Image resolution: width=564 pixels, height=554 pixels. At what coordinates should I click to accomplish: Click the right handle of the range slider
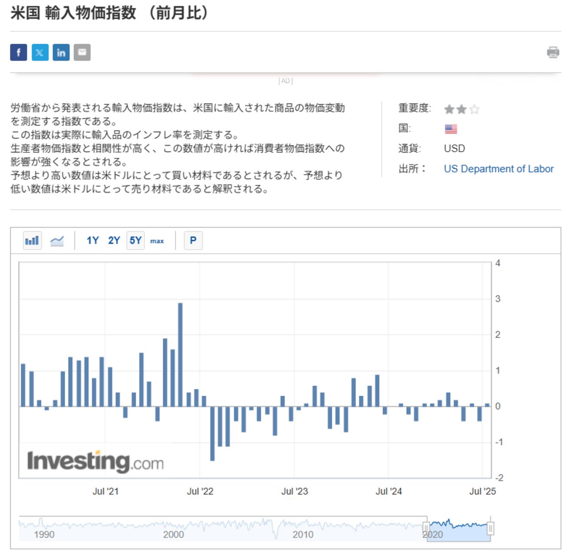pyautogui.click(x=491, y=528)
